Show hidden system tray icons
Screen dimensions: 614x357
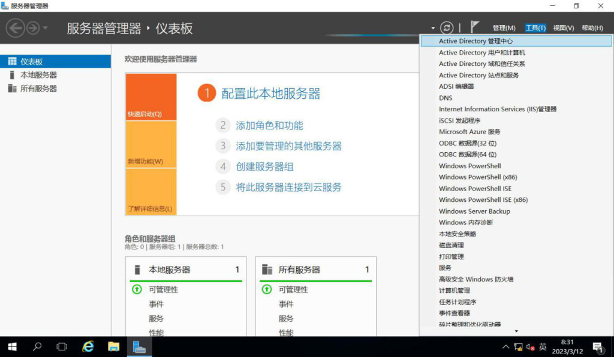tap(506, 347)
